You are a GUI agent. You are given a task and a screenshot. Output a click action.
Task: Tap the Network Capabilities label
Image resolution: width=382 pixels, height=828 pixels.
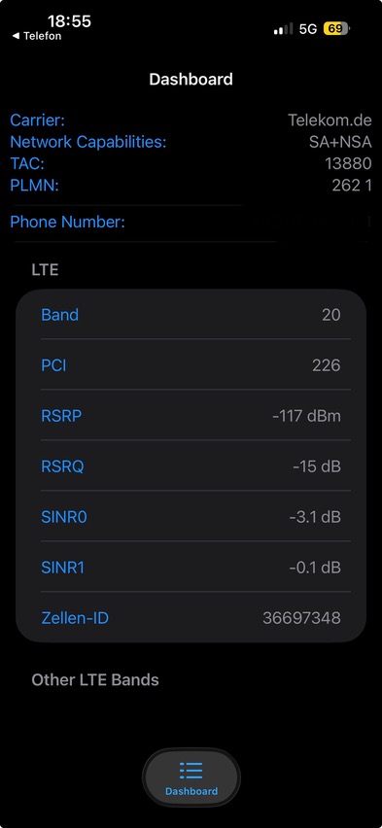coord(88,142)
